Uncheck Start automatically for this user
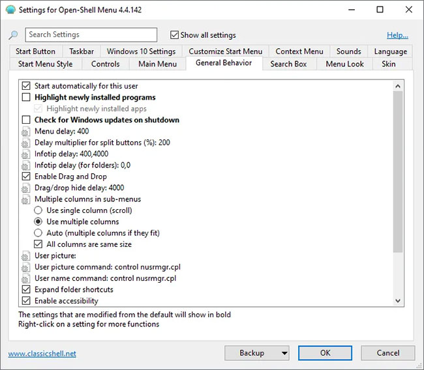Screen dimensions: 424x370 point(26,86)
